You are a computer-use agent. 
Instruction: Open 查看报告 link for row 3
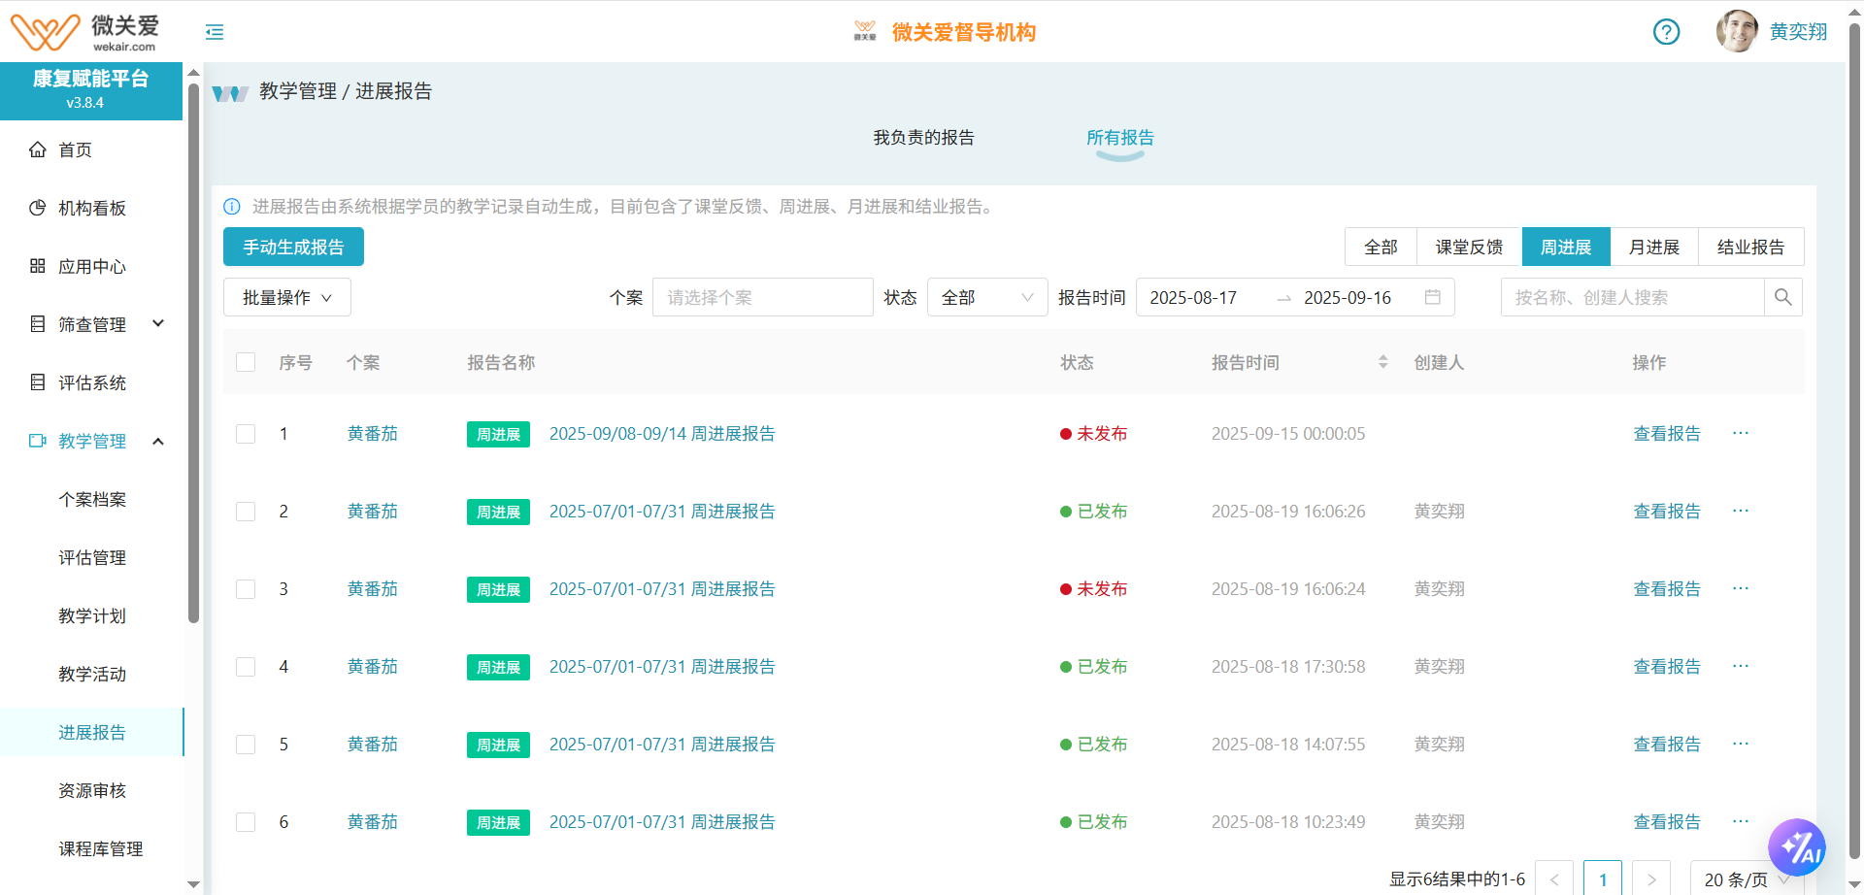point(1666,589)
